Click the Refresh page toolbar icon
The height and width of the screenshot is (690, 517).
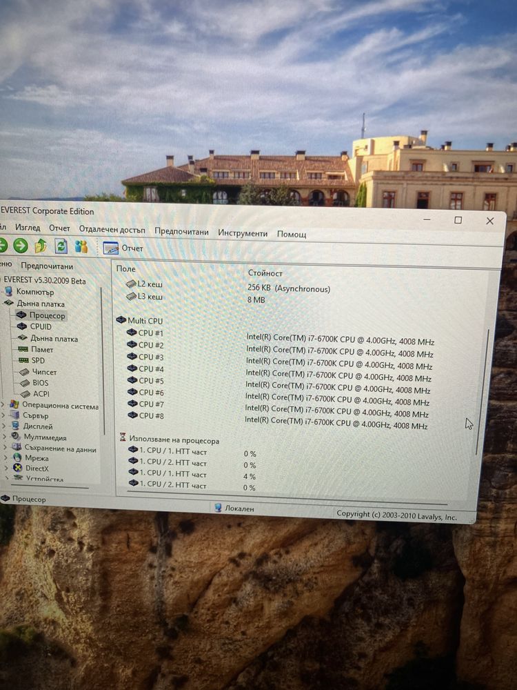click(61, 246)
